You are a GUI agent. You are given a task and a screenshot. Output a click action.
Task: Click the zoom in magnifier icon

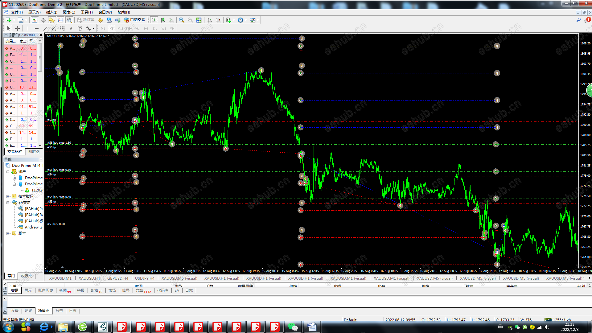point(182,20)
